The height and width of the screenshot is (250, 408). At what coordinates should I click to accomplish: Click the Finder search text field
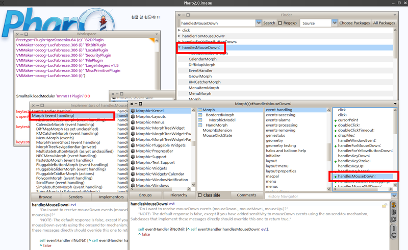(217, 23)
